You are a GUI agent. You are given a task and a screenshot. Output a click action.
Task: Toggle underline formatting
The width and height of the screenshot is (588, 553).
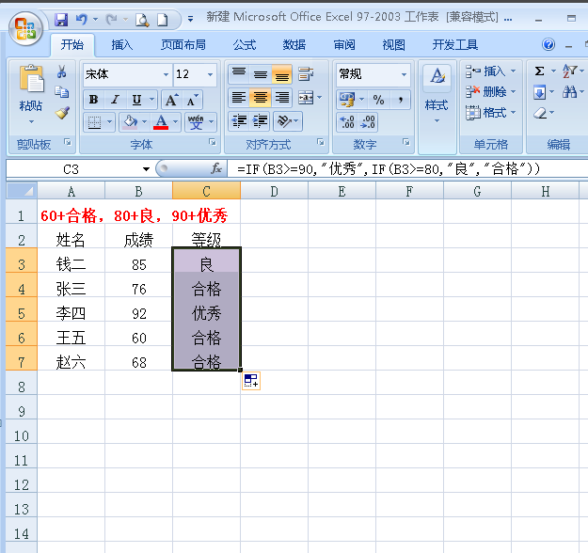[136, 100]
